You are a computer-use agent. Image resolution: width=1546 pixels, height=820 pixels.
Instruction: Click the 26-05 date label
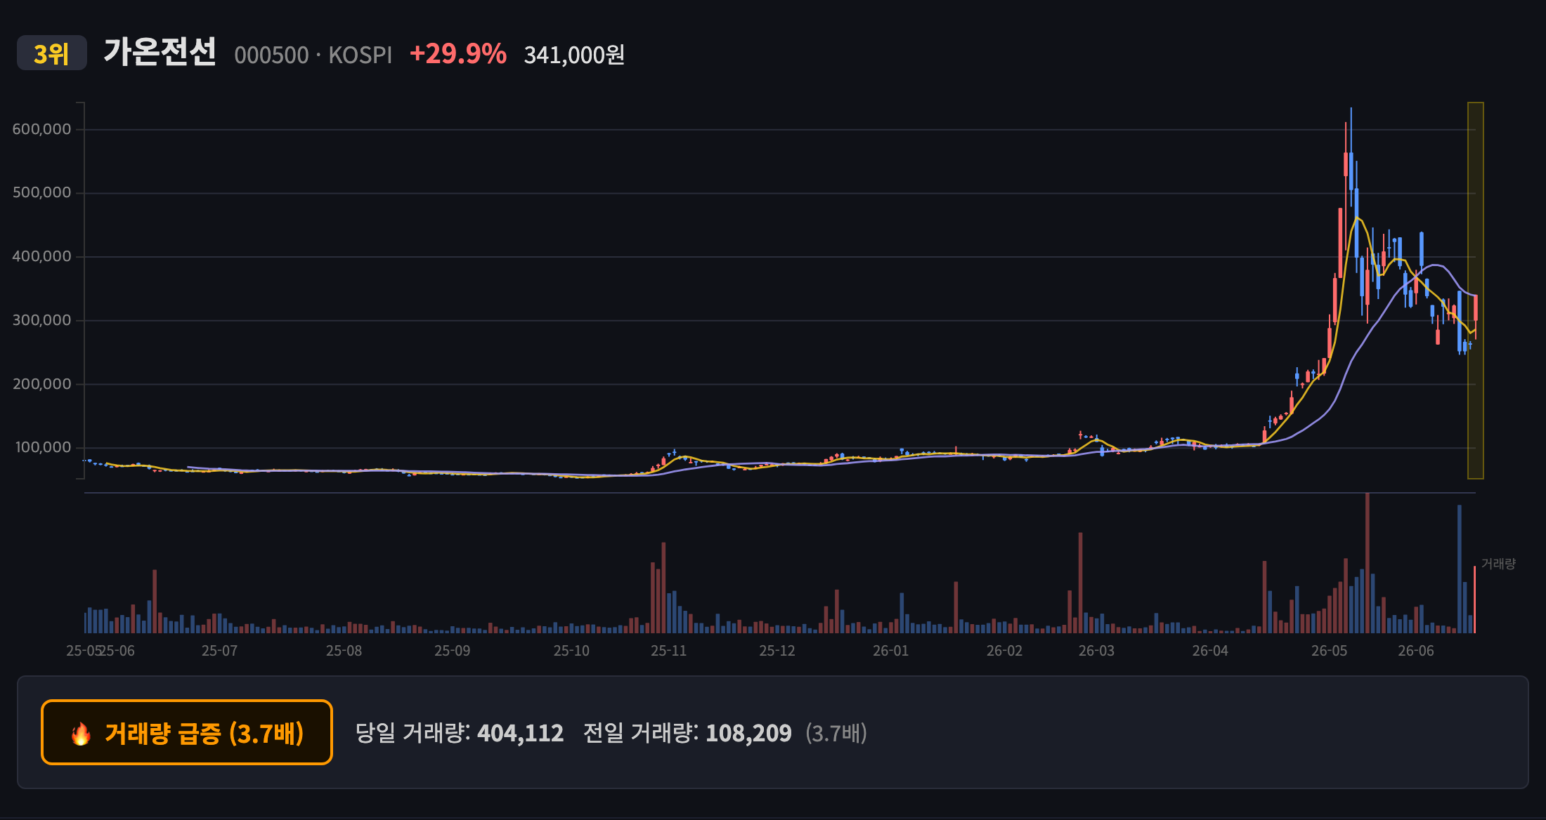coord(1329,651)
